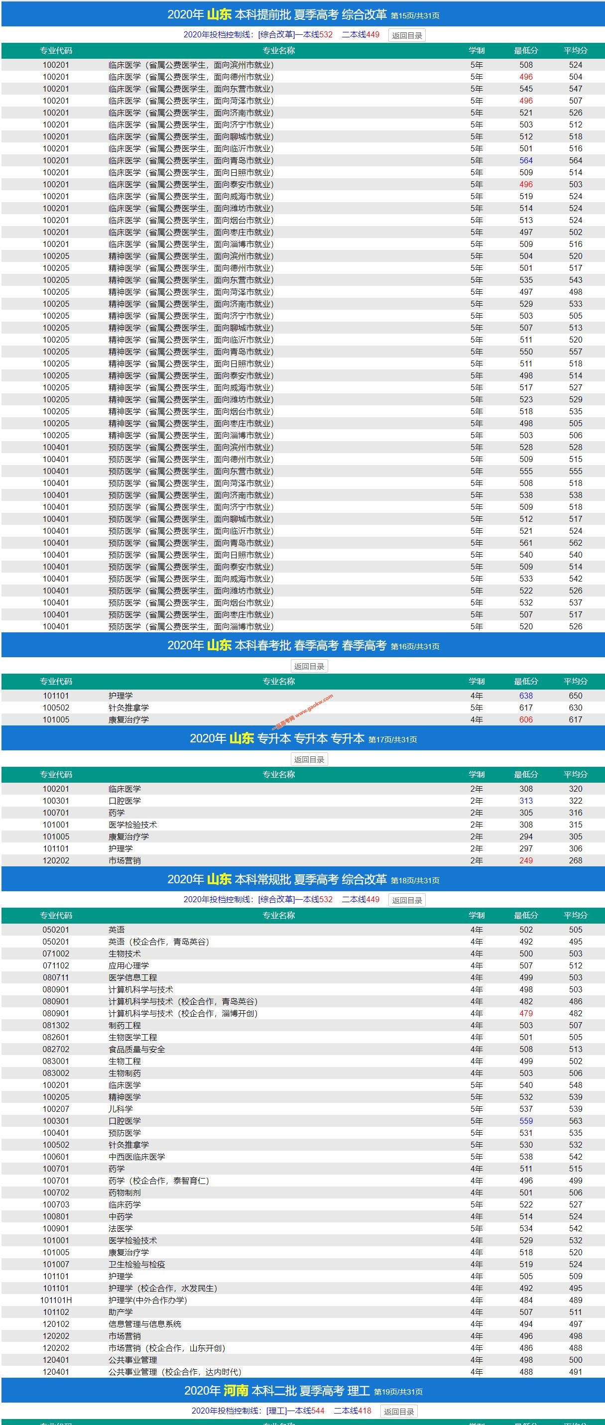The height and width of the screenshot is (1425, 605).
Task: Click lowest score 638 in 春考批 护理学 row
Action: point(526,696)
